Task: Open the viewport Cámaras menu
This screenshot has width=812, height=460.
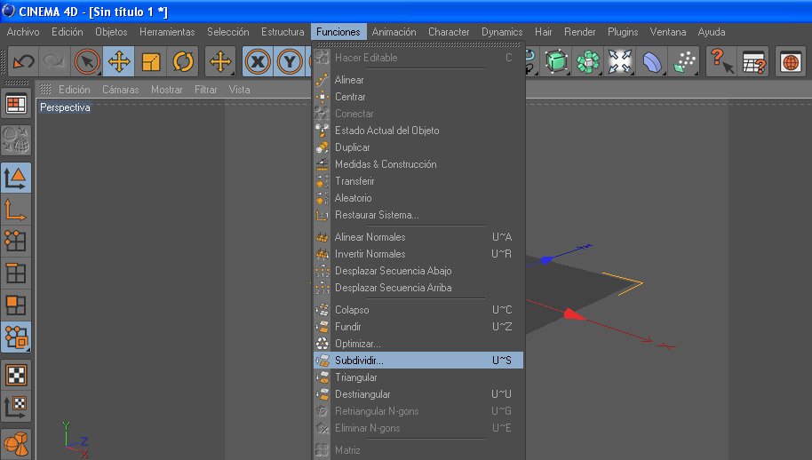Action: pos(121,90)
